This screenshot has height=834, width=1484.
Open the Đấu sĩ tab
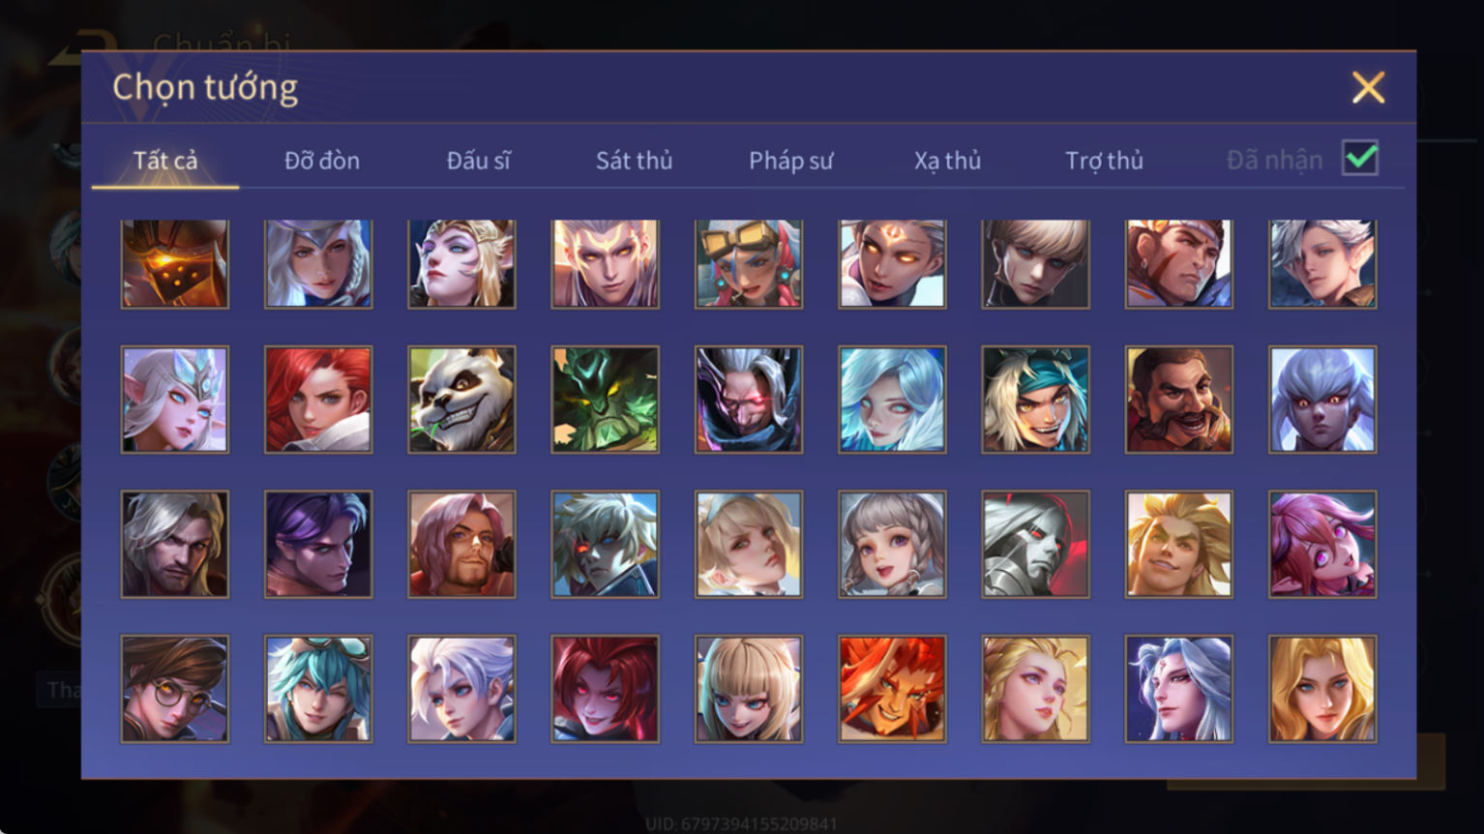(478, 161)
